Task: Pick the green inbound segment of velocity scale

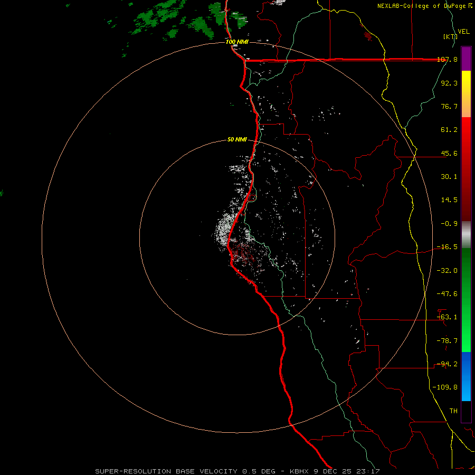Action: [466, 300]
